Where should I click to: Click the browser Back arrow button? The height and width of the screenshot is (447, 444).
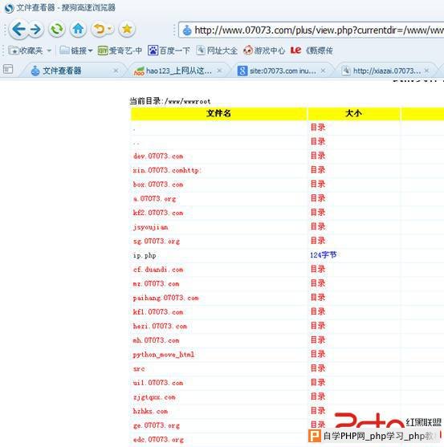(x=18, y=29)
